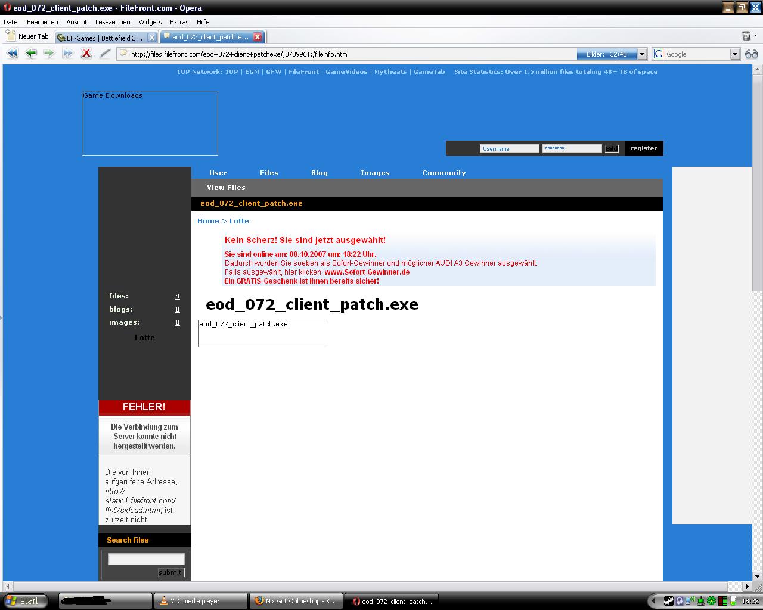Open VLC media player from taskbar
The image size is (763, 610).
(200, 601)
